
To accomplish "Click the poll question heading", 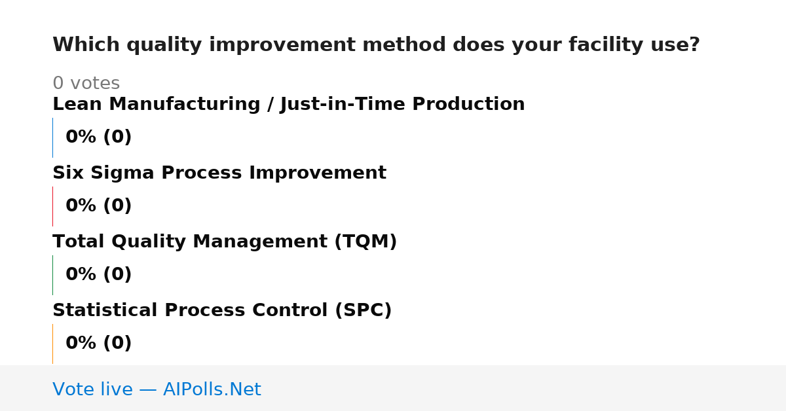I will (376, 45).
